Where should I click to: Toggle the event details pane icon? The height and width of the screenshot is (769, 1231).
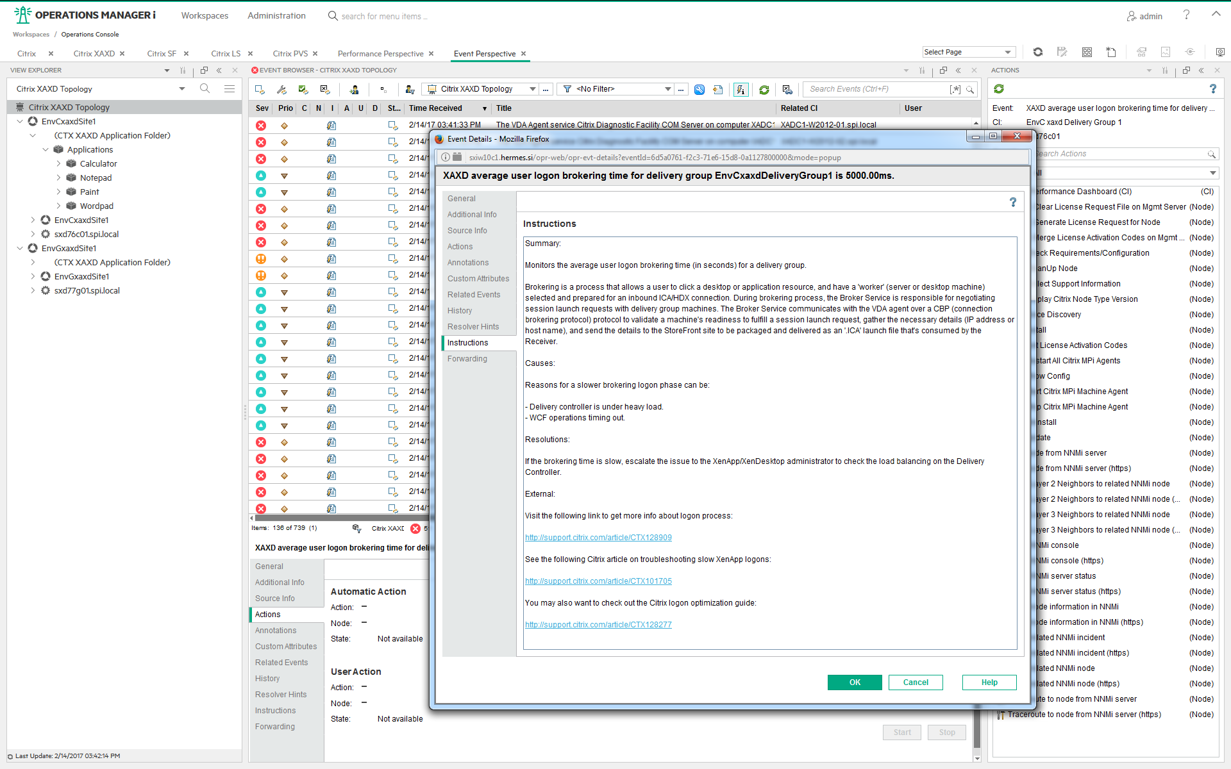pyautogui.click(x=741, y=90)
